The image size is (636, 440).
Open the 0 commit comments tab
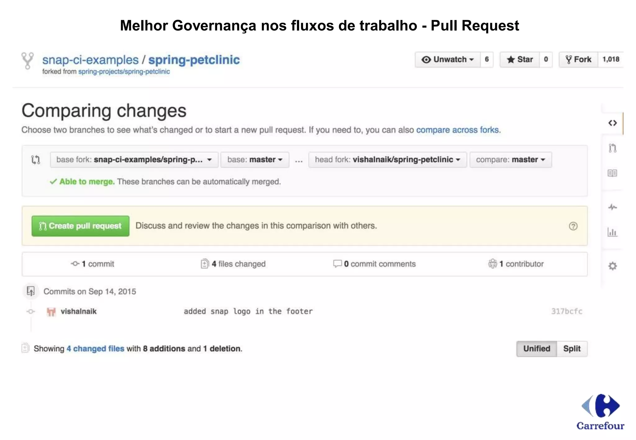pyautogui.click(x=375, y=264)
